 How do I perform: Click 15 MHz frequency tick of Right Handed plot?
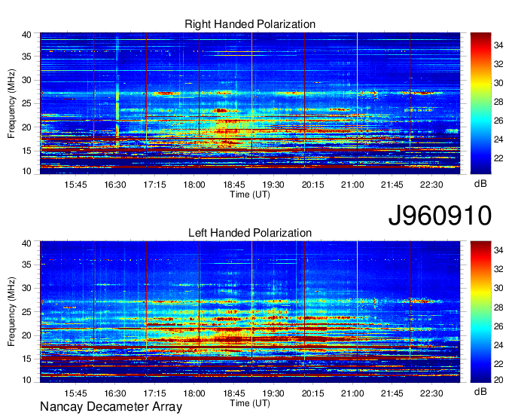[x=26, y=151]
